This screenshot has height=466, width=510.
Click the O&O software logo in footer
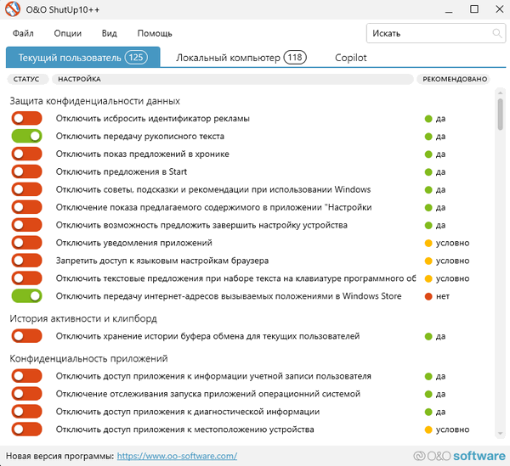coord(459,456)
